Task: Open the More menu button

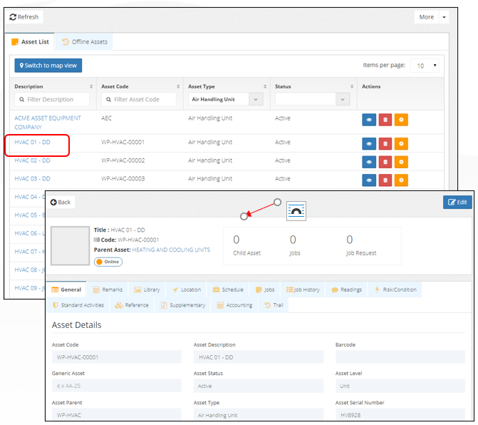Action: coord(426,17)
